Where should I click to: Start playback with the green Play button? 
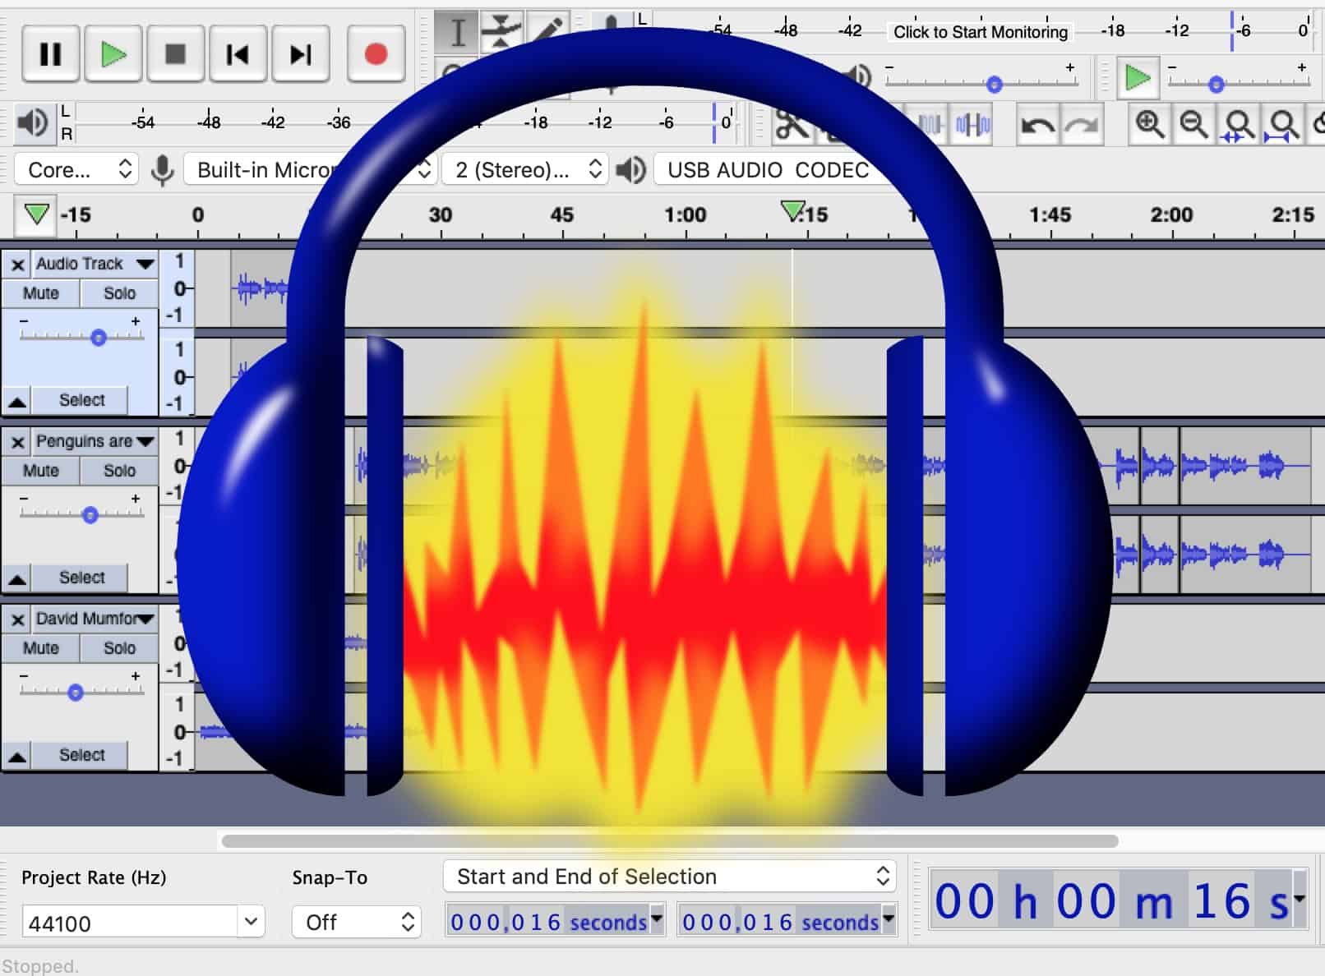point(113,54)
